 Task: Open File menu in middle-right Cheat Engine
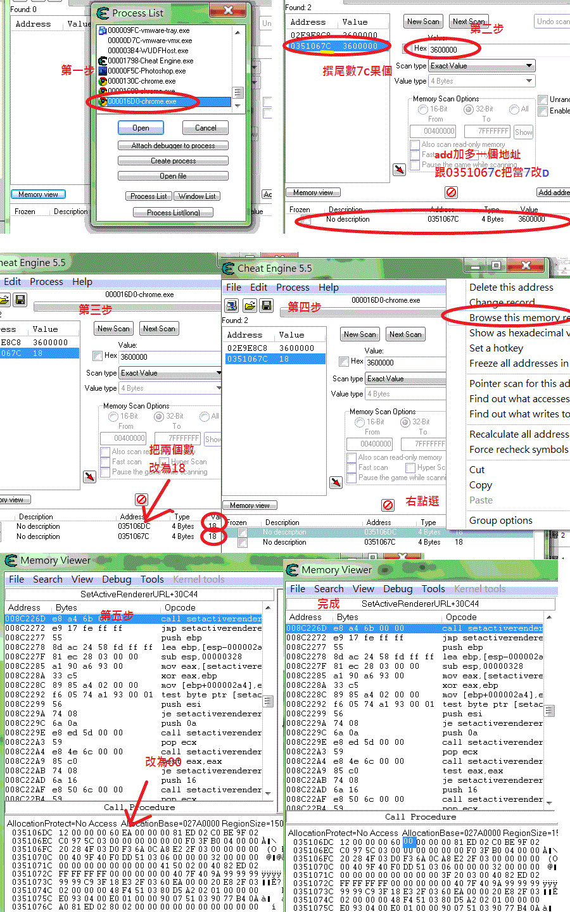tap(234, 287)
